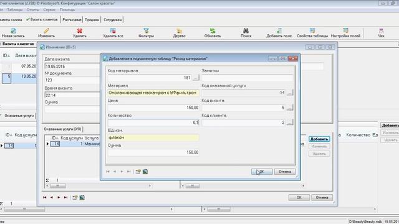Click Отмена in the Изменение window
Screen dimensions: 399x224
[322, 197]
